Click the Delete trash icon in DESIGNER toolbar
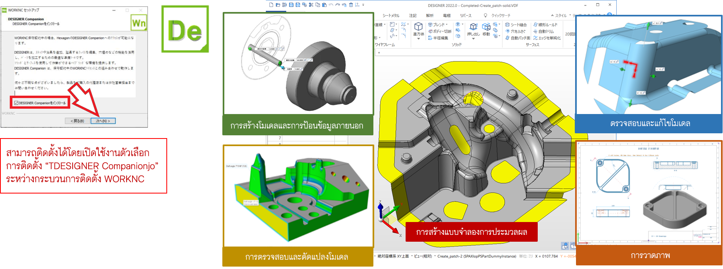 [351, 5]
